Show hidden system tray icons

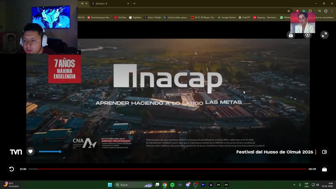pyautogui.click(x=294, y=185)
